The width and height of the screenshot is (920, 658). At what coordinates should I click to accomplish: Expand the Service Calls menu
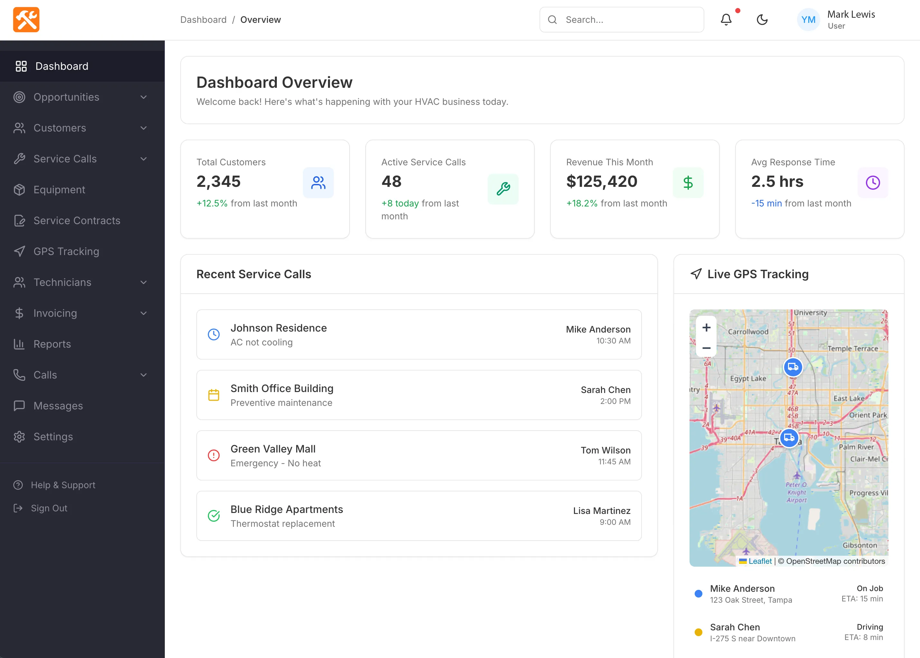pyautogui.click(x=144, y=159)
